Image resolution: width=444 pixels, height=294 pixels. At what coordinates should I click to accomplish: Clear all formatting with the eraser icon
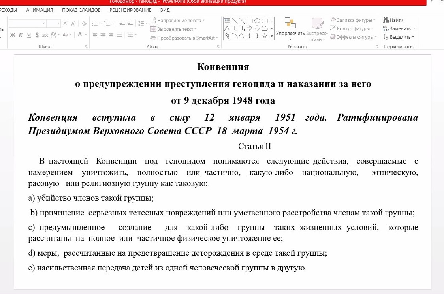84,23
